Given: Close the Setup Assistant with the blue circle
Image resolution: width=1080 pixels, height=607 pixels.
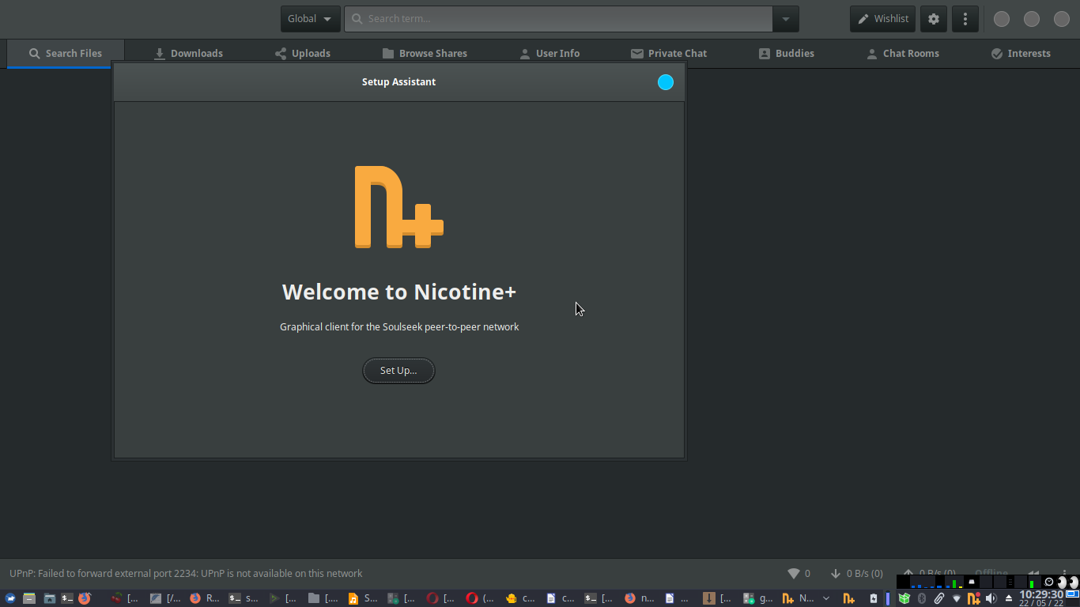Looking at the screenshot, I should [x=666, y=82].
